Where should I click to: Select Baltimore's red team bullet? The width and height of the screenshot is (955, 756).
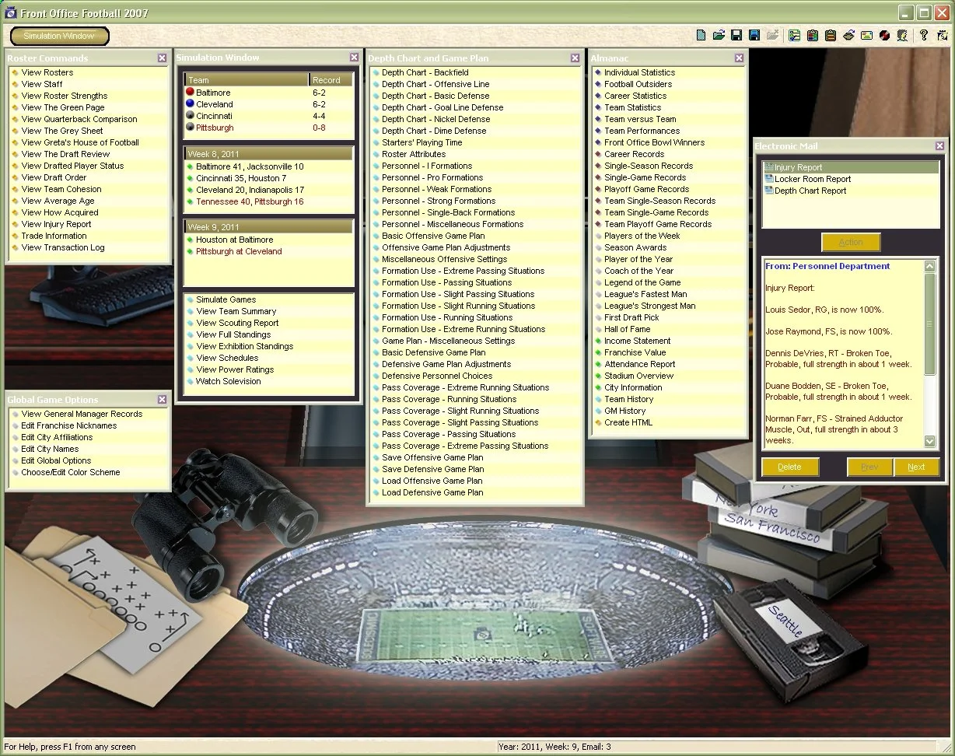[x=189, y=93]
